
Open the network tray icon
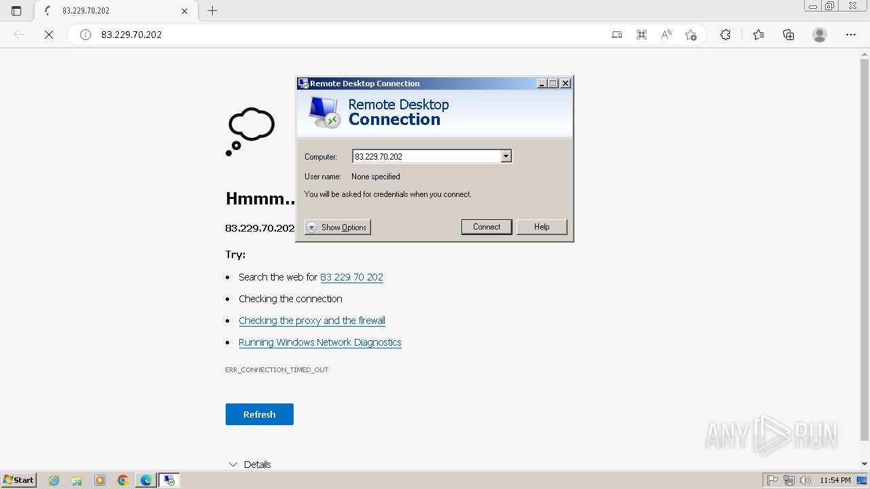click(789, 480)
